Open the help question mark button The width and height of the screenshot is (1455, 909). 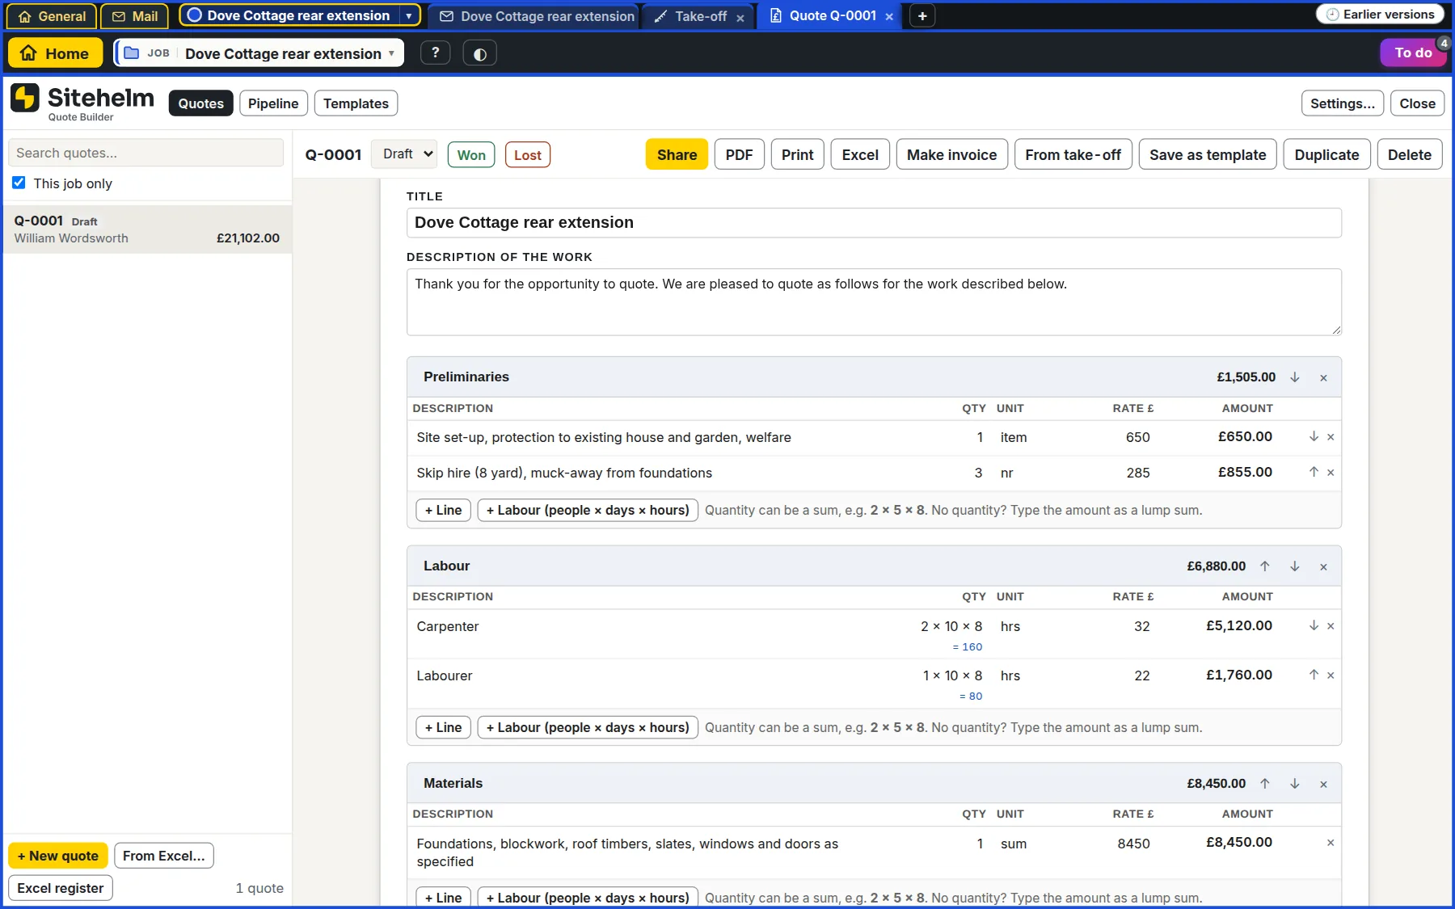tap(435, 53)
